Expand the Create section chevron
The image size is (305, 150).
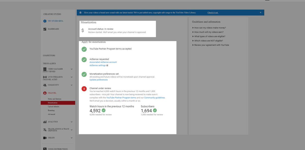click(x=72, y=138)
